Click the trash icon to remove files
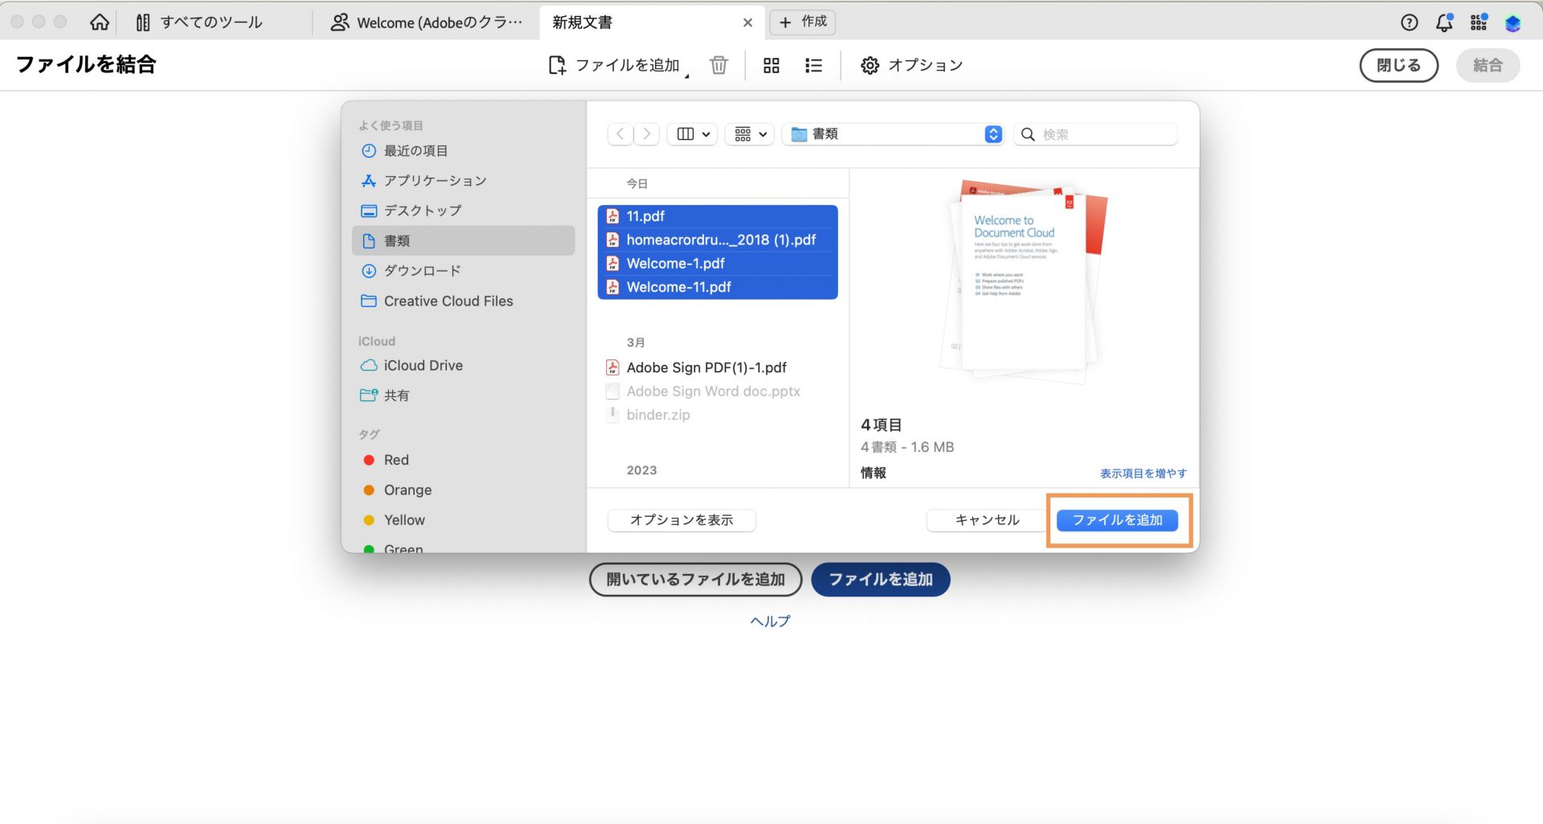 pos(718,65)
